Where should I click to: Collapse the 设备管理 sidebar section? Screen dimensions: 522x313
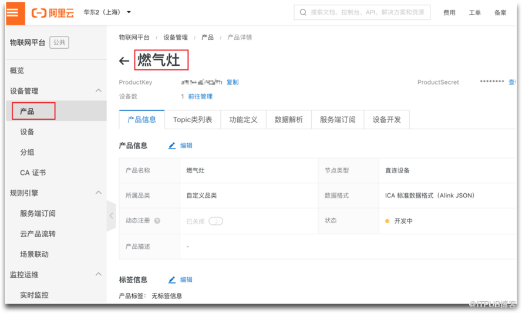98,91
